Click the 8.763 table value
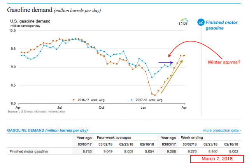This screenshot has height=163, width=249. pyautogui.click(x=87, y=151)
